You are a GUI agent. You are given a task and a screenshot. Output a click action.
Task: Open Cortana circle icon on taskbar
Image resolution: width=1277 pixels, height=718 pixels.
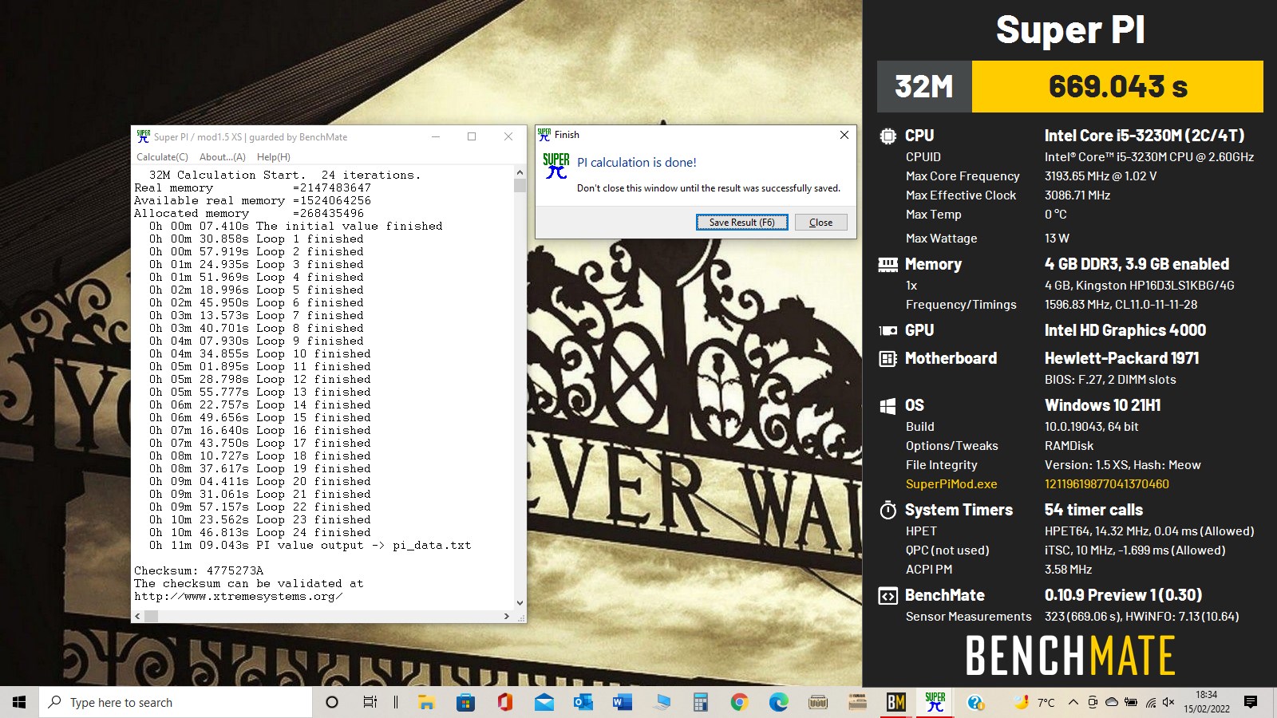tap(332, 702)
